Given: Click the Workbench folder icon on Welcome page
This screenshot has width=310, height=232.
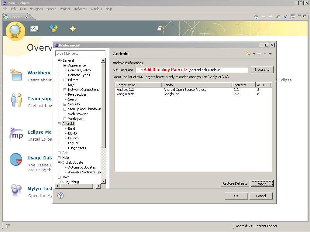Looking at the screenshot, I should pyautogui.click(x=16, y=74).
